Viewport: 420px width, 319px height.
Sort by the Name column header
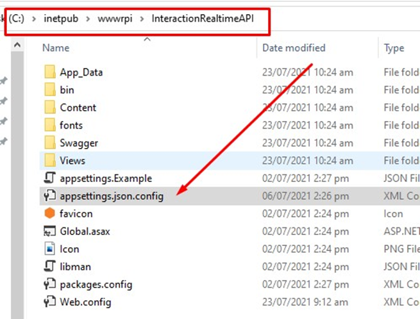(x=55, y=48)
